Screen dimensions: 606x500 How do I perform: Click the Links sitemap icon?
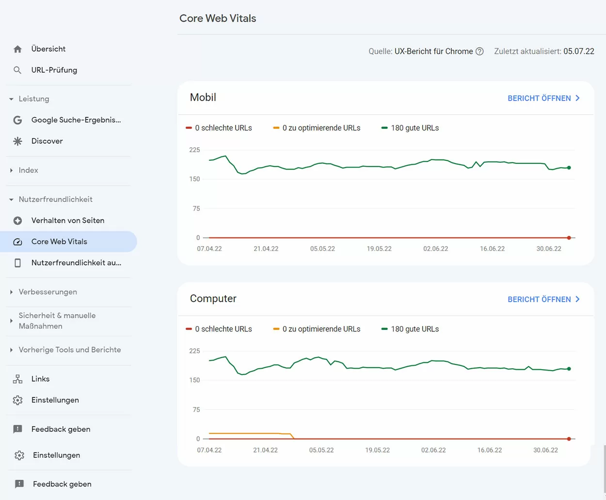coord(17,378)
